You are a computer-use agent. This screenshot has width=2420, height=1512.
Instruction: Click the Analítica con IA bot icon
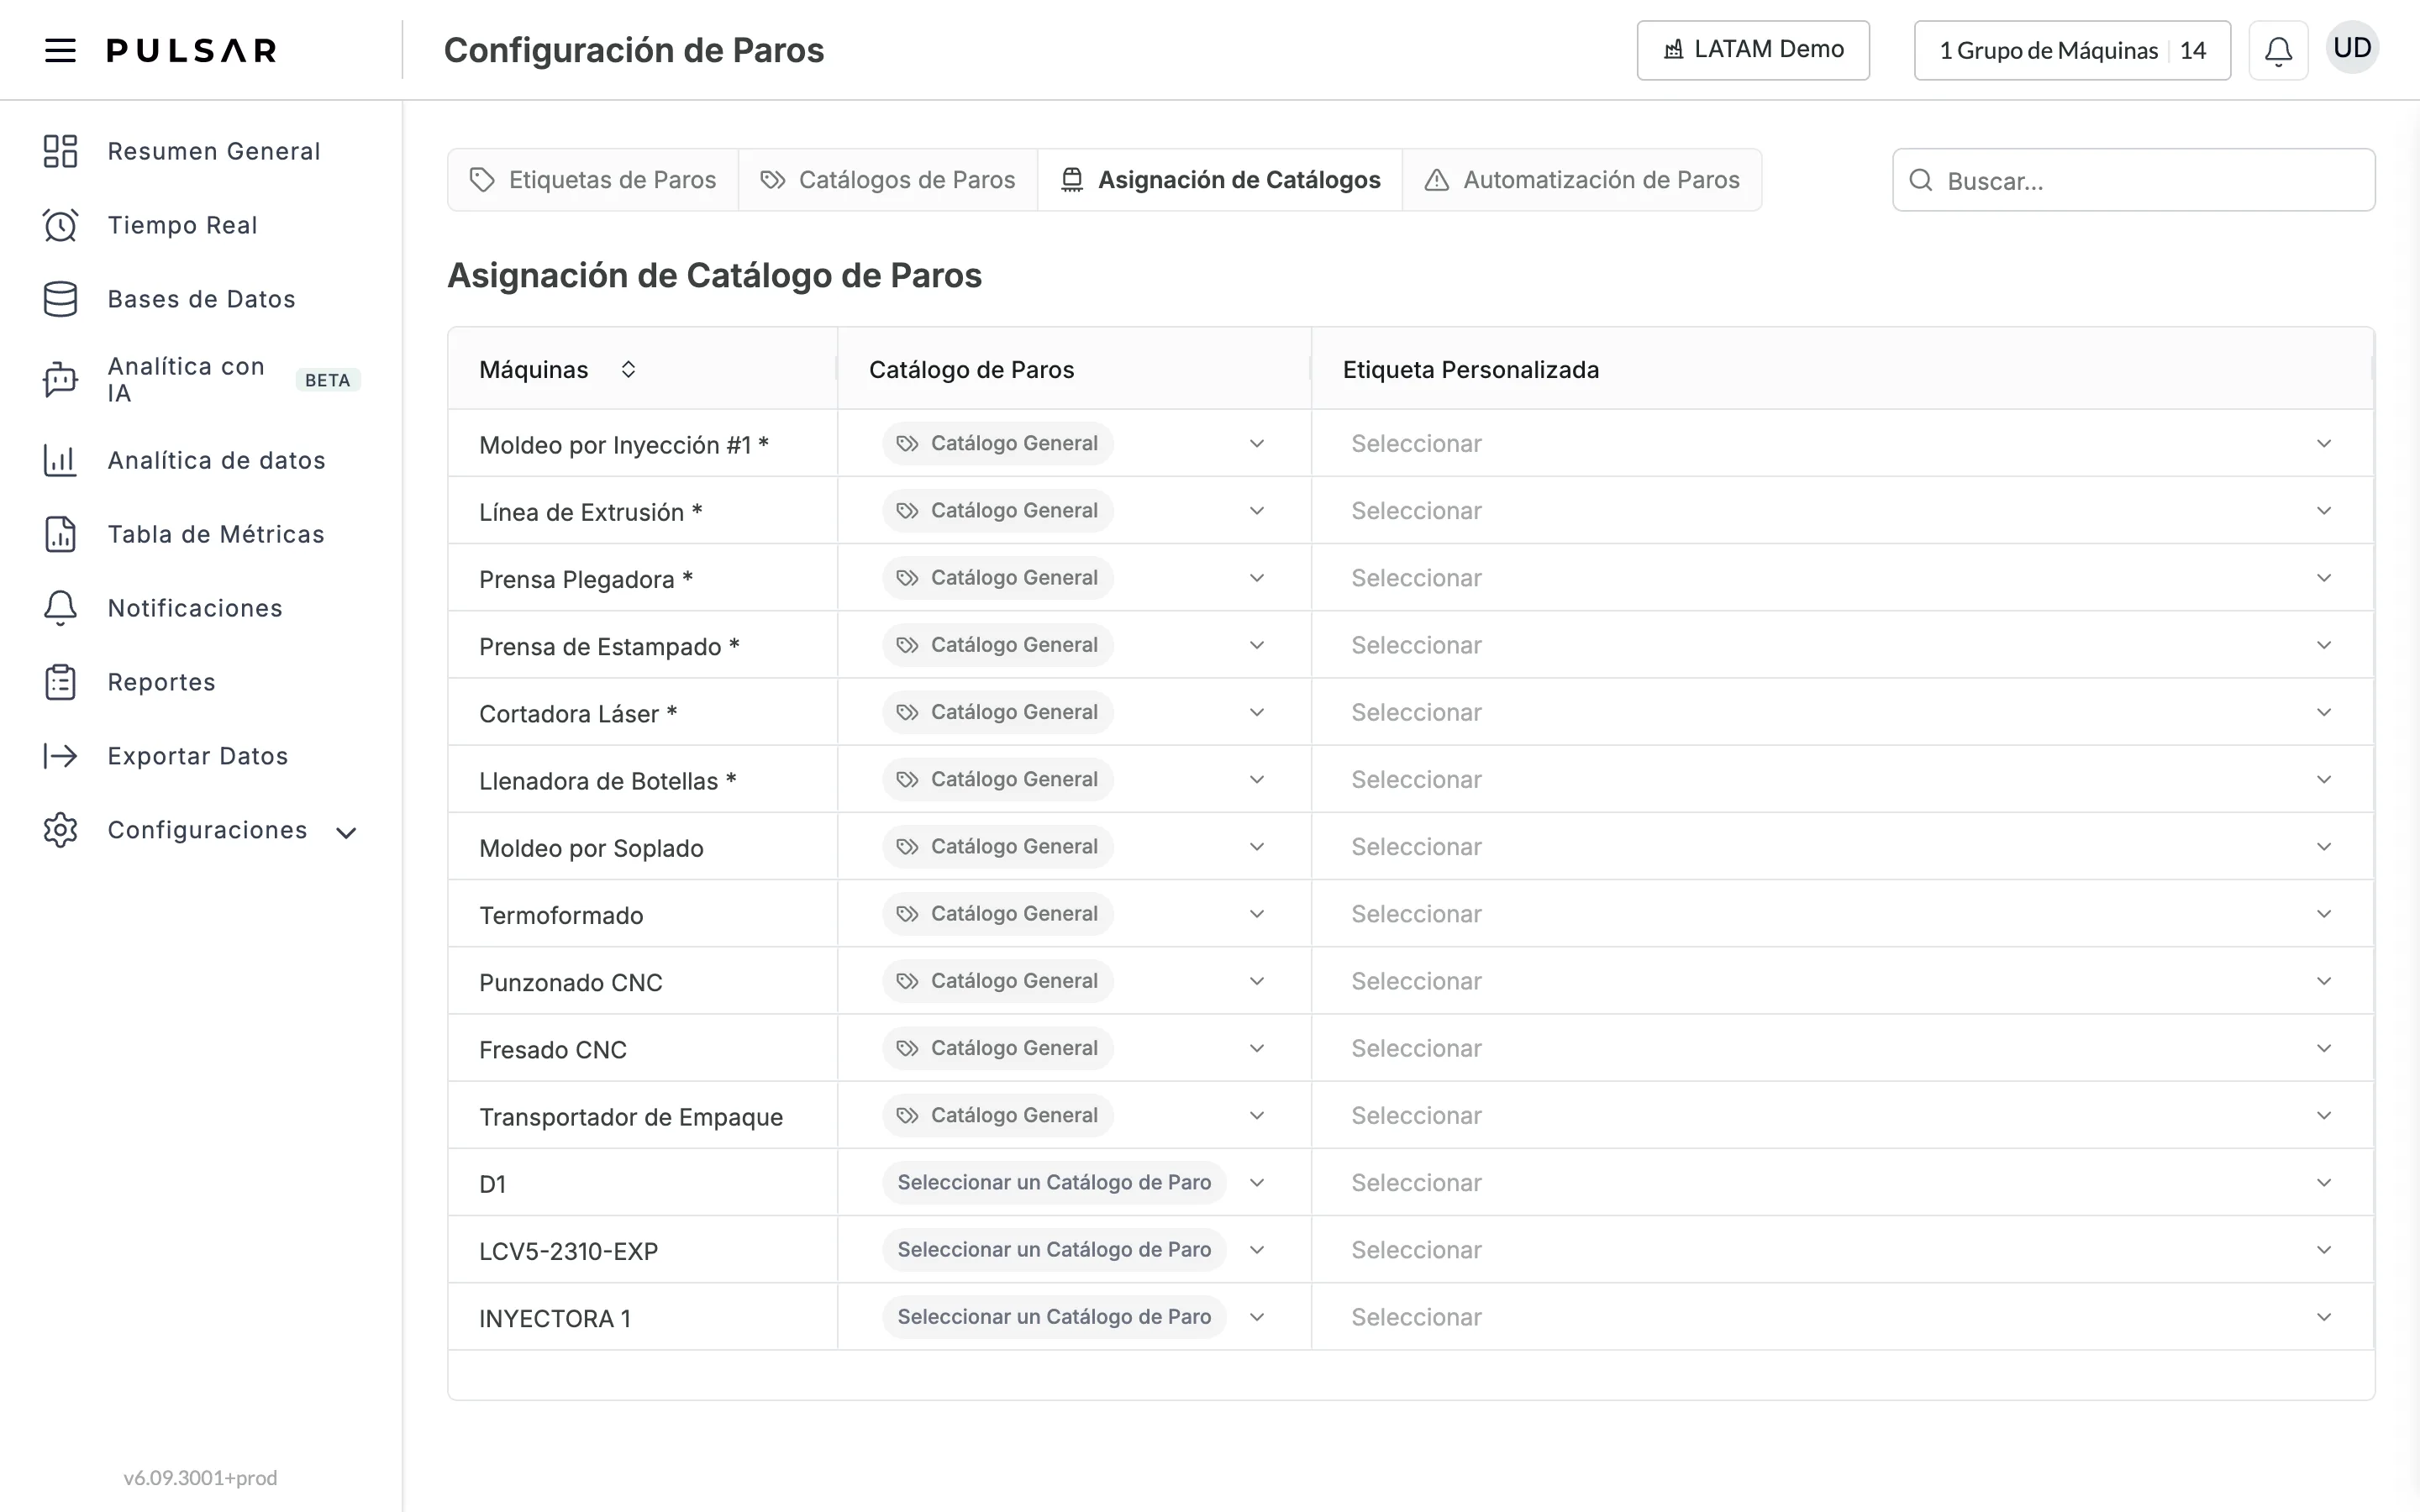[x=60, y=380]
